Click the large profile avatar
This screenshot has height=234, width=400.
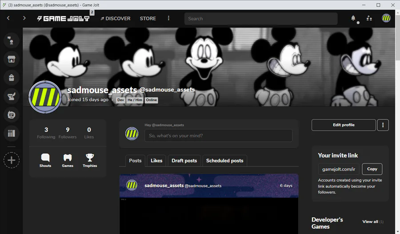45,97
